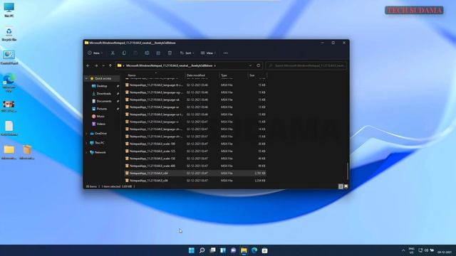
Task: Select the NotepadApp scale-400 MSIX file
Action: point(195,166)
